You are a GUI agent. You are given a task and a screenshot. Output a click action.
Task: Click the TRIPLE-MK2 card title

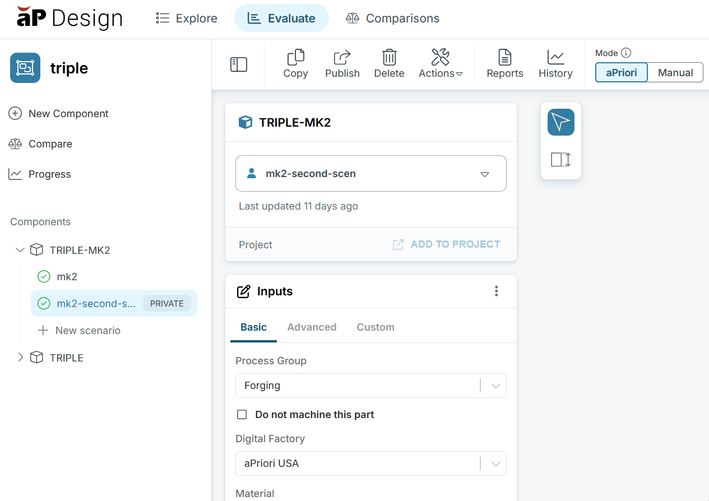295,122
